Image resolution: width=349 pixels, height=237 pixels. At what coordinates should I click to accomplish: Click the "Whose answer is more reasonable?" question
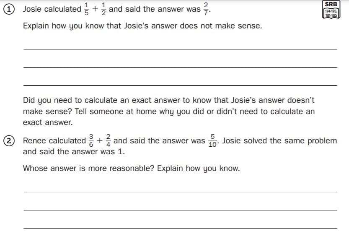point(131,168)
